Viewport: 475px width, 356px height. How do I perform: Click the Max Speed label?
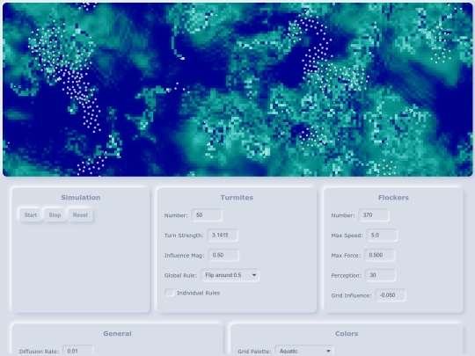[x=347, y=236]
